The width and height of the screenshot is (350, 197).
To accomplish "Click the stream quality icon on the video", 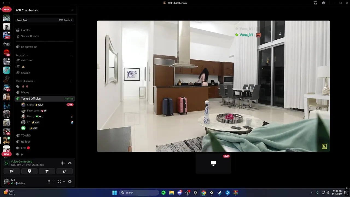I will (324, 146).
